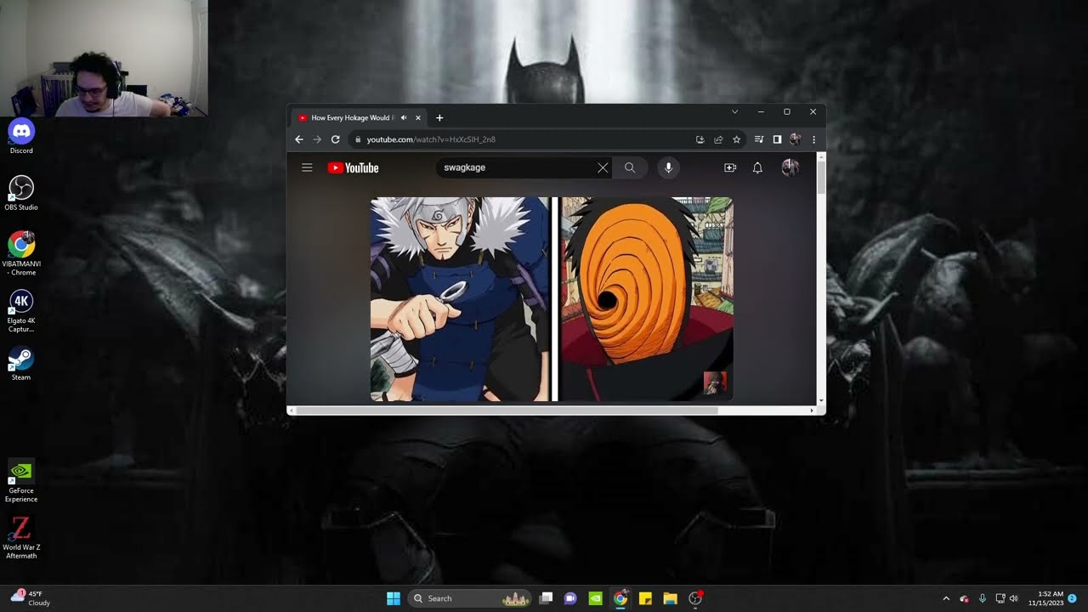
Task: Select the World War Z Aftermath shortcut
Action: click(x=21, y=539)
